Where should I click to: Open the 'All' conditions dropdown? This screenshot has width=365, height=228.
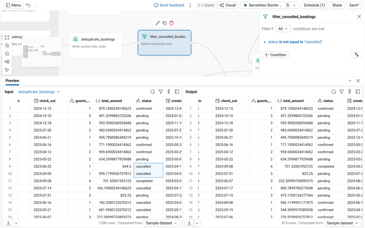(283, 29)
